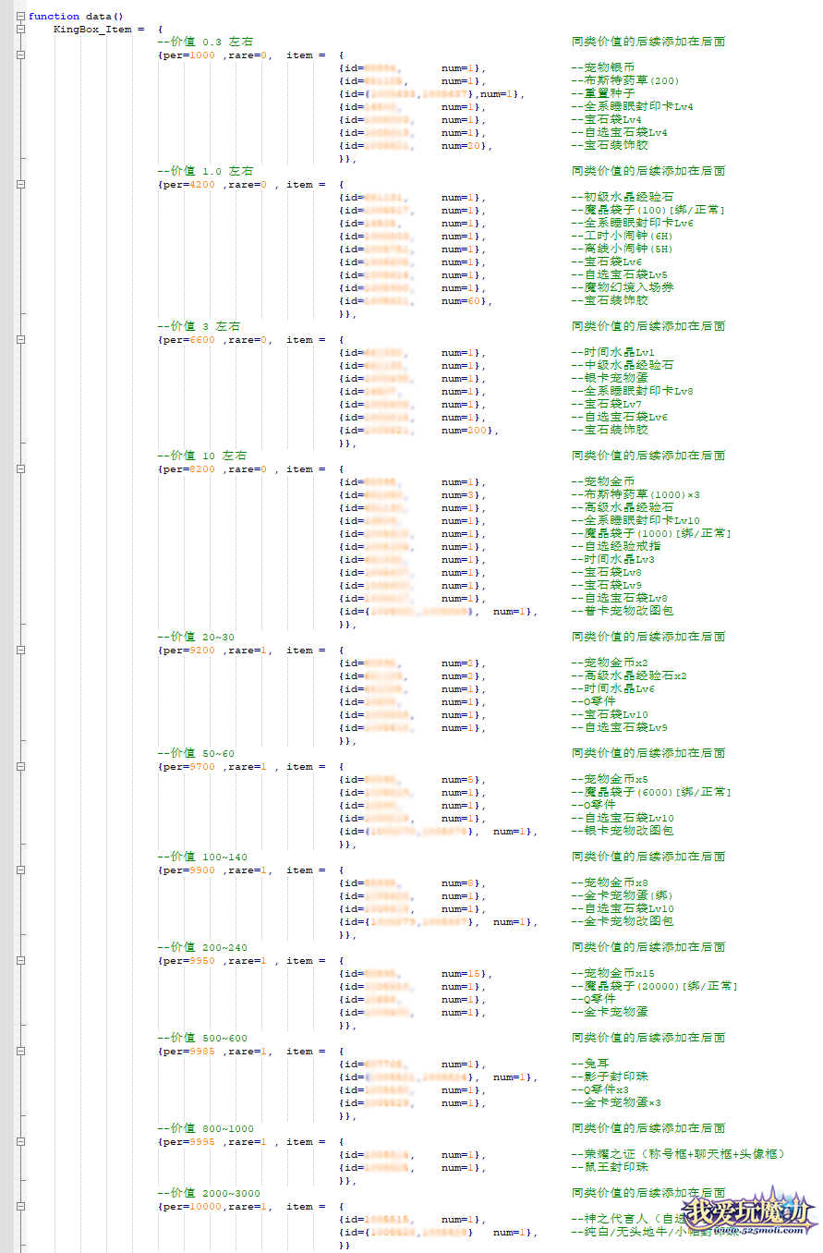Collapse the per=9995 block fold marker
Viewport: 823px width, 1253px height.
click(20, 1142)
